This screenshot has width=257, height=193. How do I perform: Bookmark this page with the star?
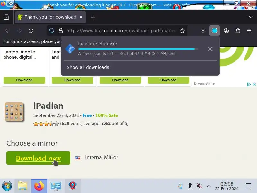(182, 31)
